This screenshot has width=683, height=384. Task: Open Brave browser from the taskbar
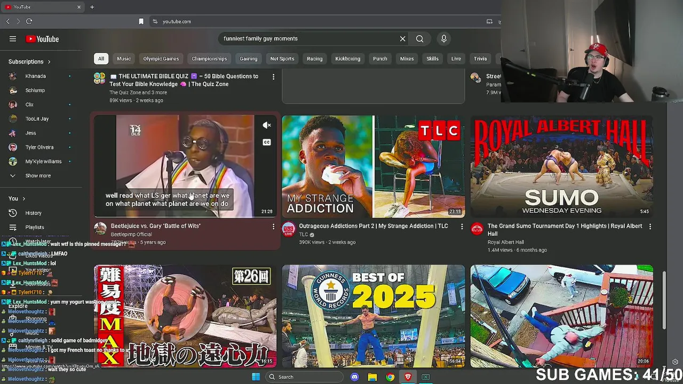click(x=408, y=377)
